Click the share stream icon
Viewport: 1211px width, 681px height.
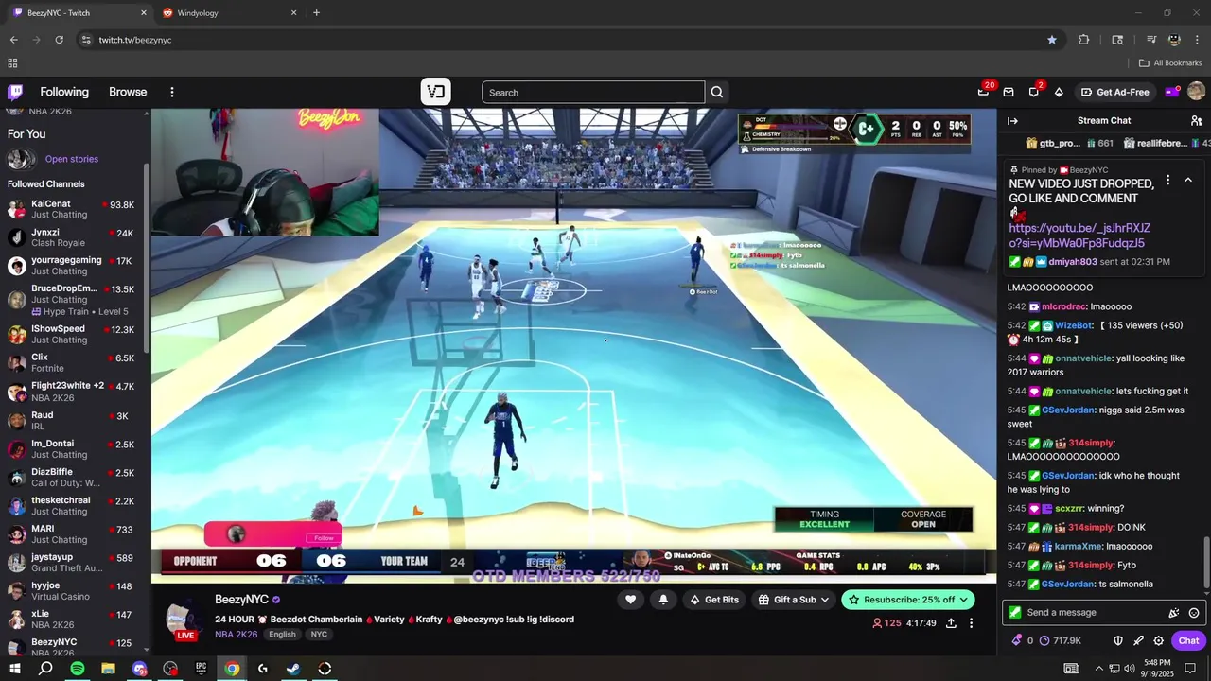pyautogui.click(x=951, y=623)
